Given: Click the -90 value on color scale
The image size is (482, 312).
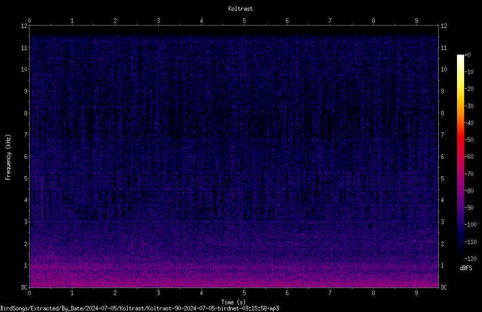Looking at the screenshot, I should 469,207.
